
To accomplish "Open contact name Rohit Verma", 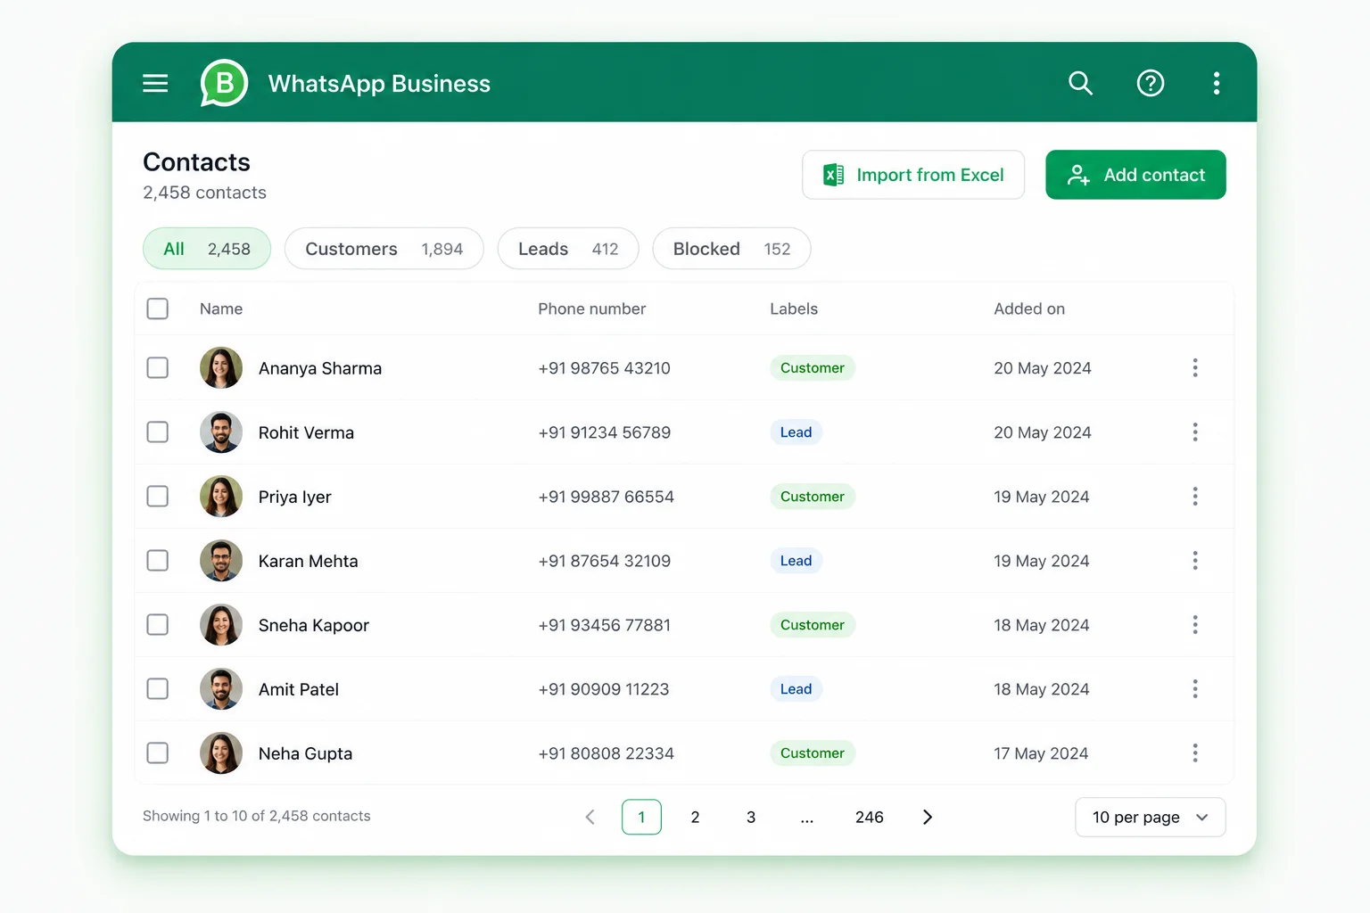I will coord(306,432).
